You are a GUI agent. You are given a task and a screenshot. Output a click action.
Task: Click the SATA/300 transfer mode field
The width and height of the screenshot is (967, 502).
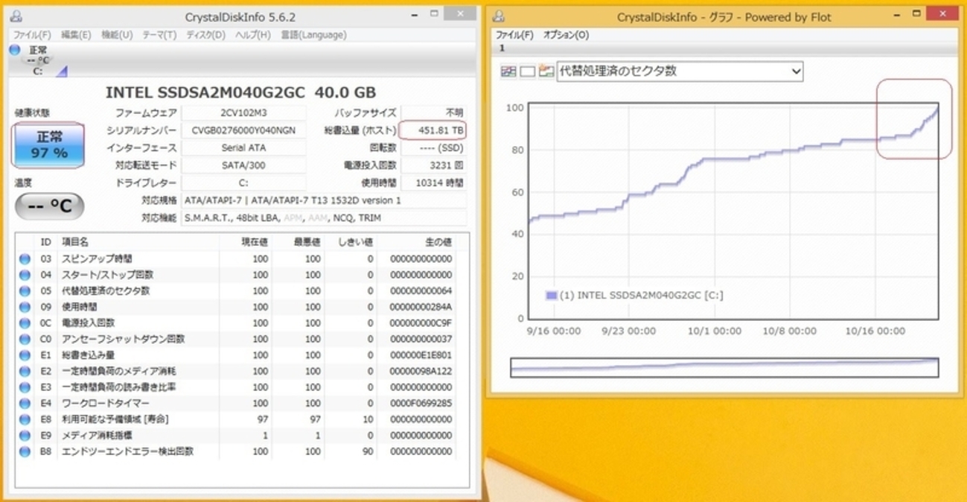coord(243,165)
